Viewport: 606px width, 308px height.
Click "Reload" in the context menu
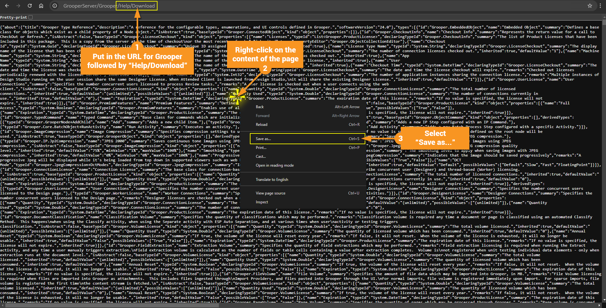261,125
